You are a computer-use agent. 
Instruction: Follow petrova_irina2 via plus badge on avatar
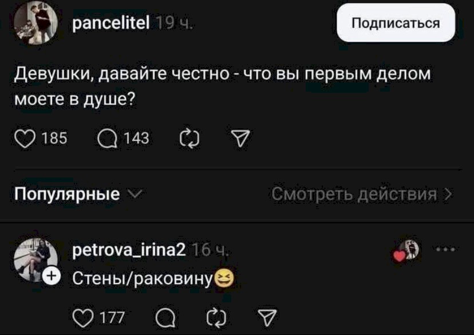point(50,276)
